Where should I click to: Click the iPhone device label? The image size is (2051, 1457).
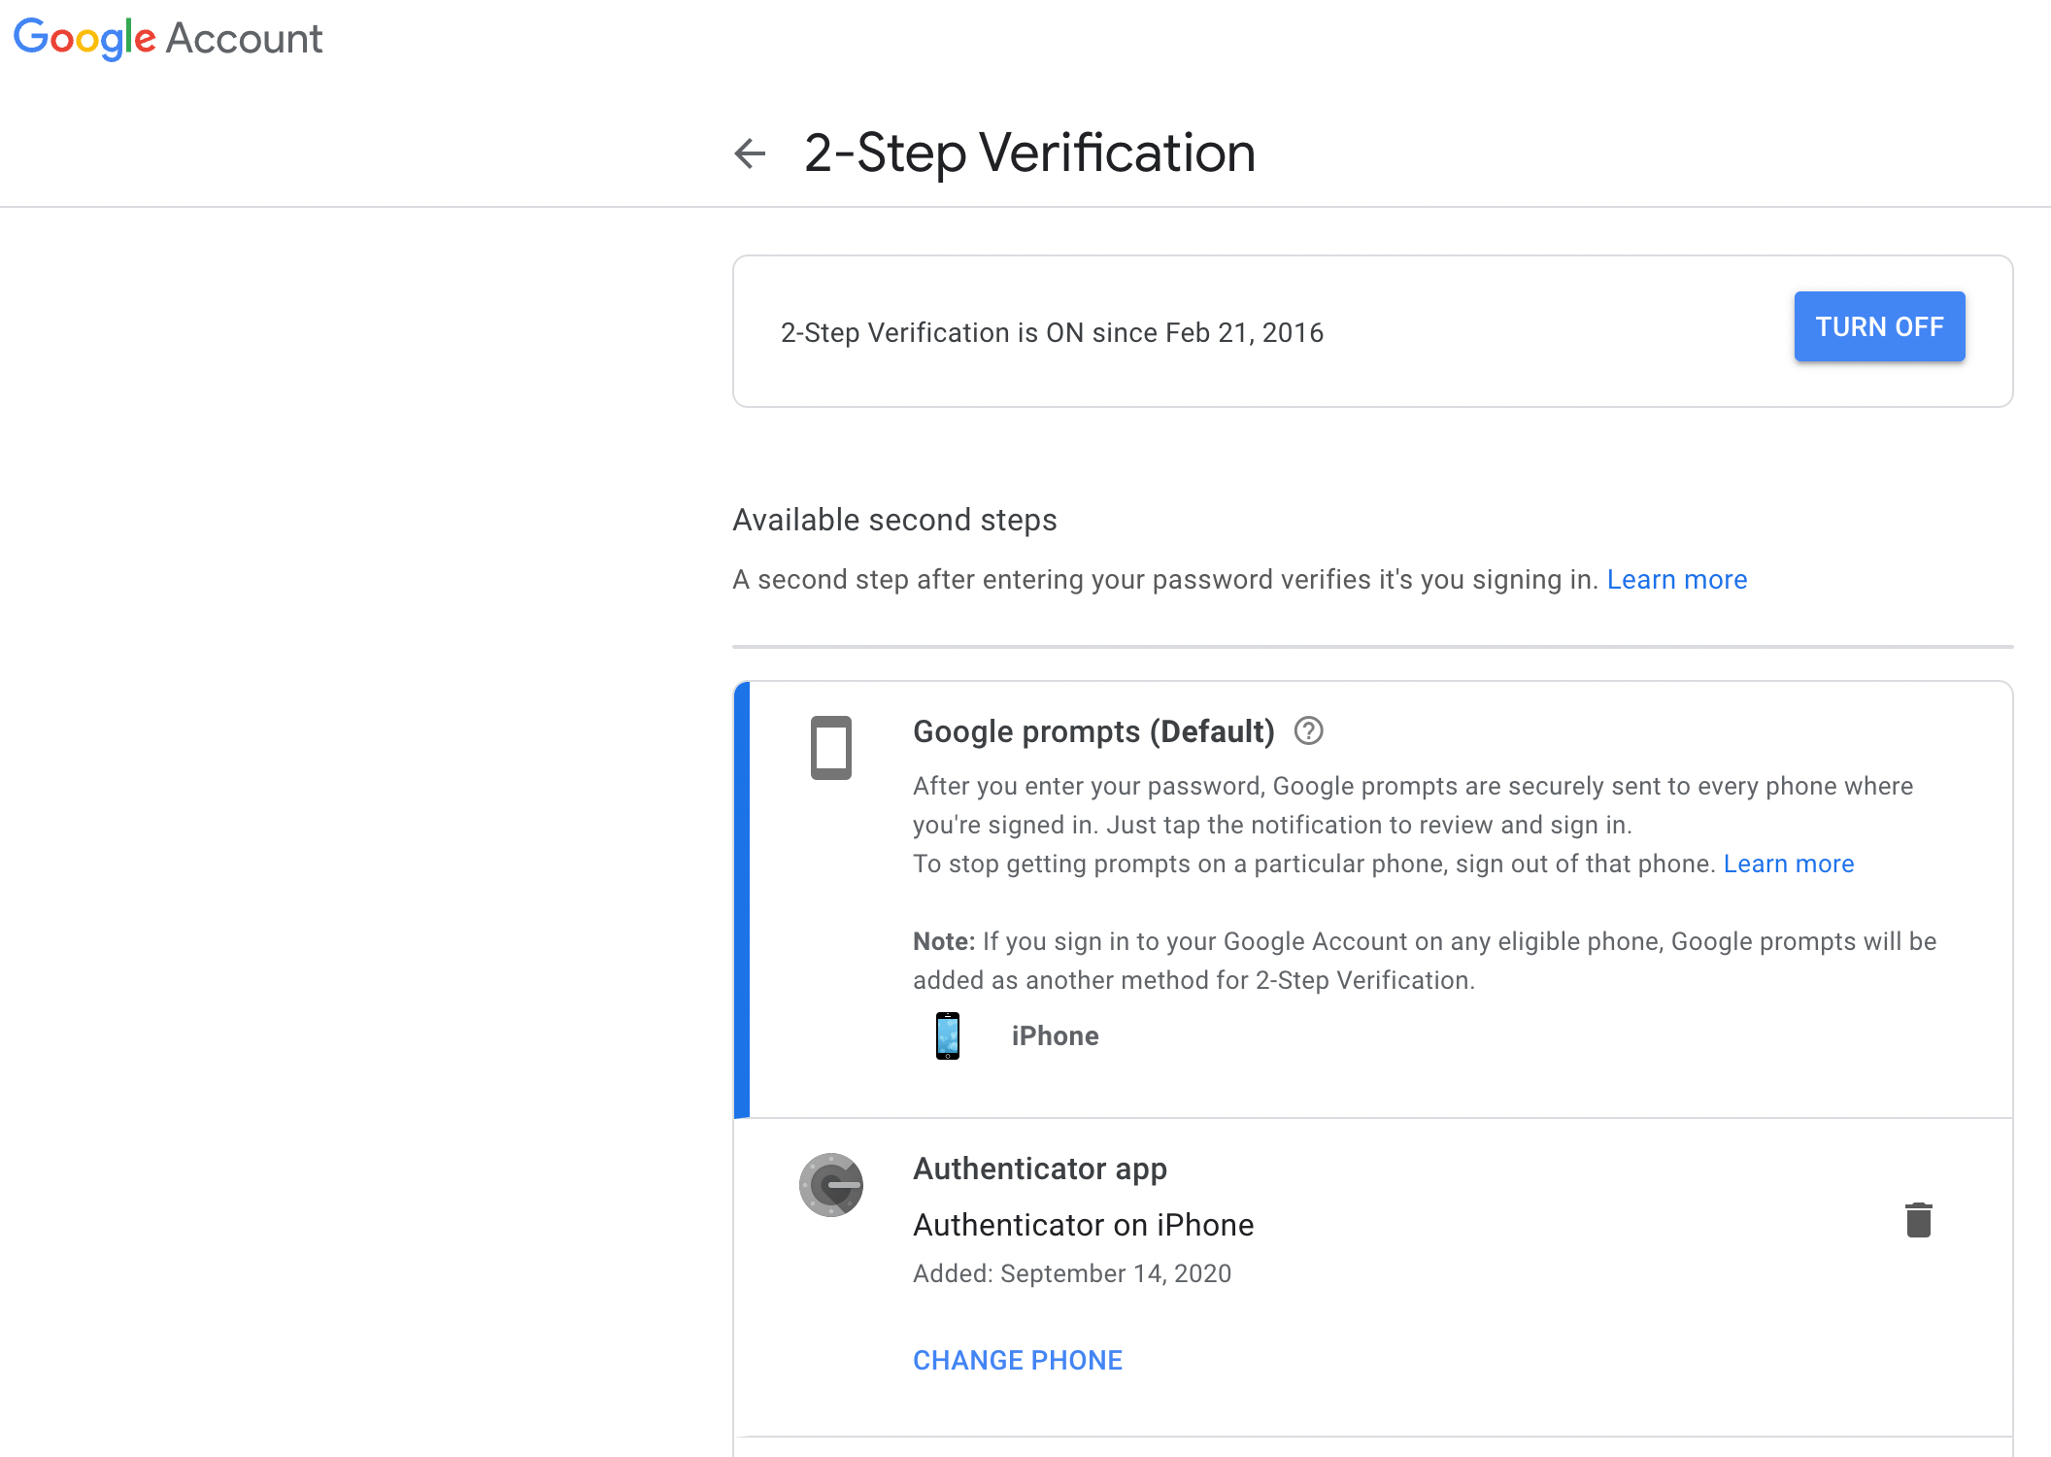tap(1055, 1035)
